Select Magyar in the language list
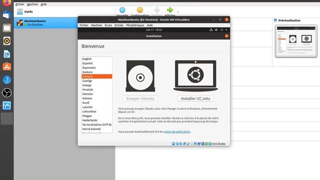The height and width of the screenshot is (180, 320). 96,115
